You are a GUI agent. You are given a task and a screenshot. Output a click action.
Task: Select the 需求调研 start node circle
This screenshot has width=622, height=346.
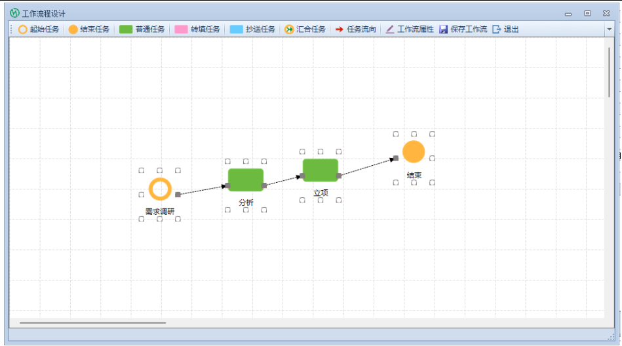pos(160,189)
